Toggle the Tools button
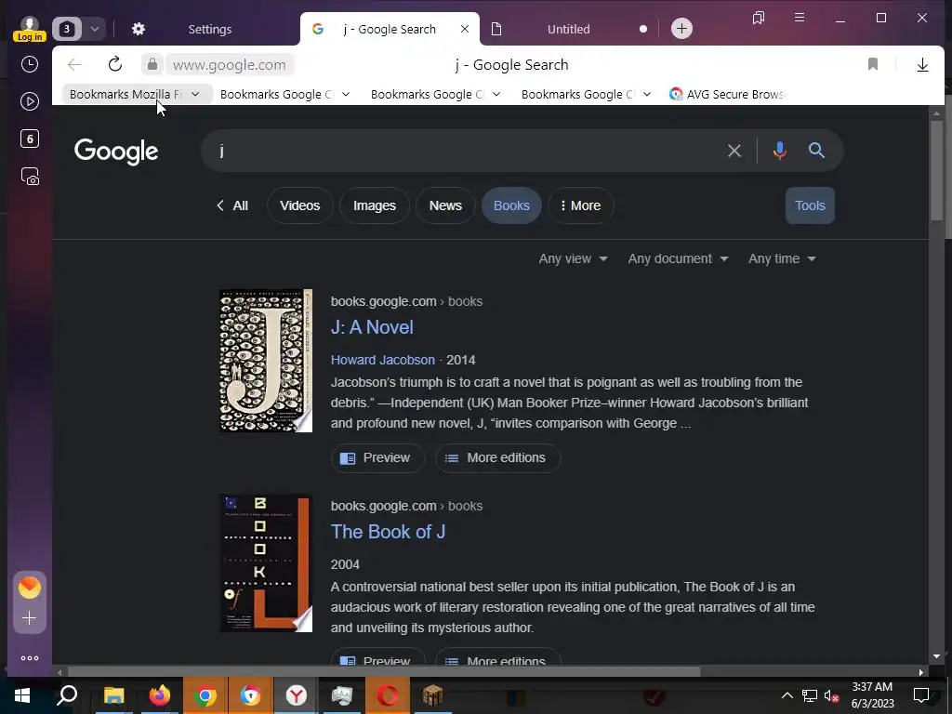Screen dimensions: 952x714 click(810, 205)
